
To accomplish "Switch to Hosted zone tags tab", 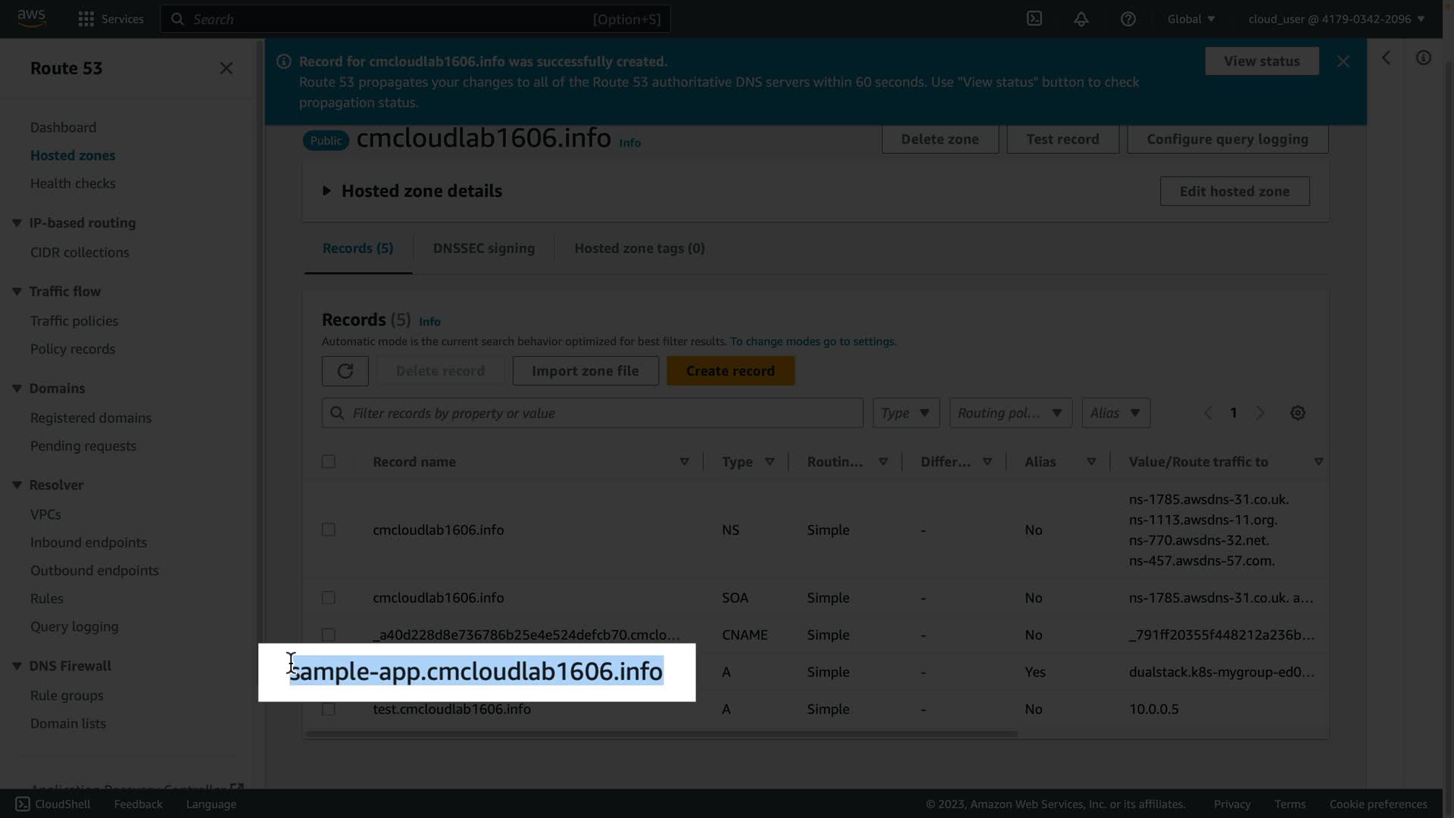I will [x=639, y=248].
